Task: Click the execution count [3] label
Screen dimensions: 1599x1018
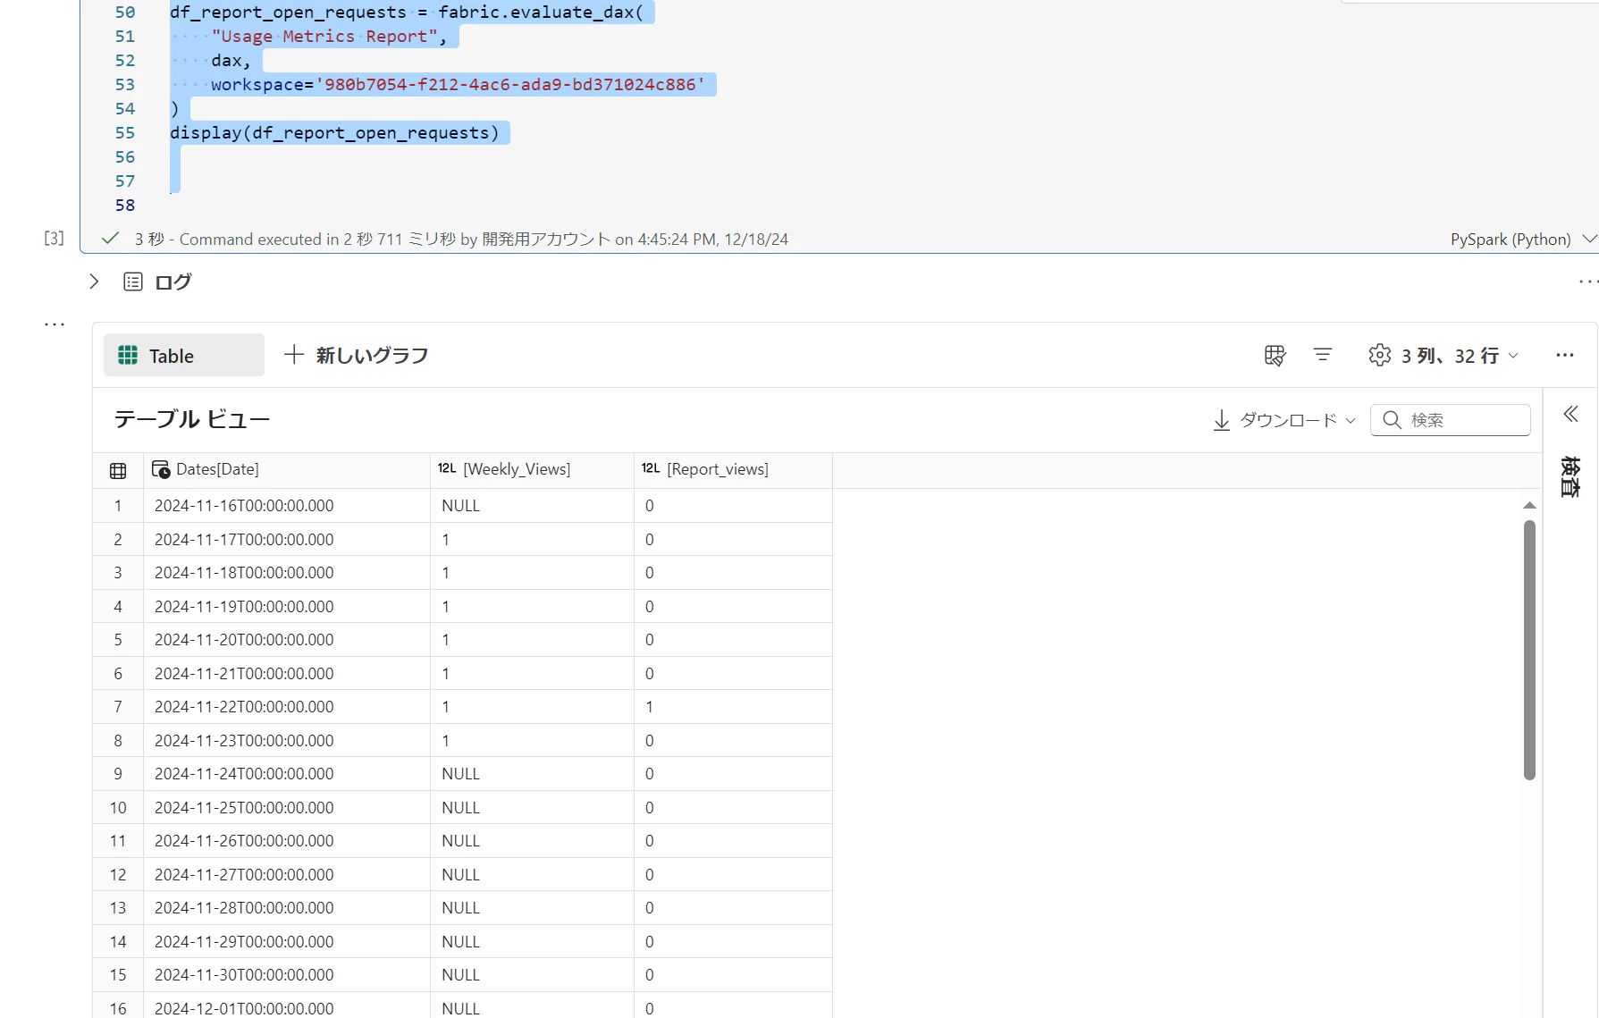Action: (x=55, y=239)
